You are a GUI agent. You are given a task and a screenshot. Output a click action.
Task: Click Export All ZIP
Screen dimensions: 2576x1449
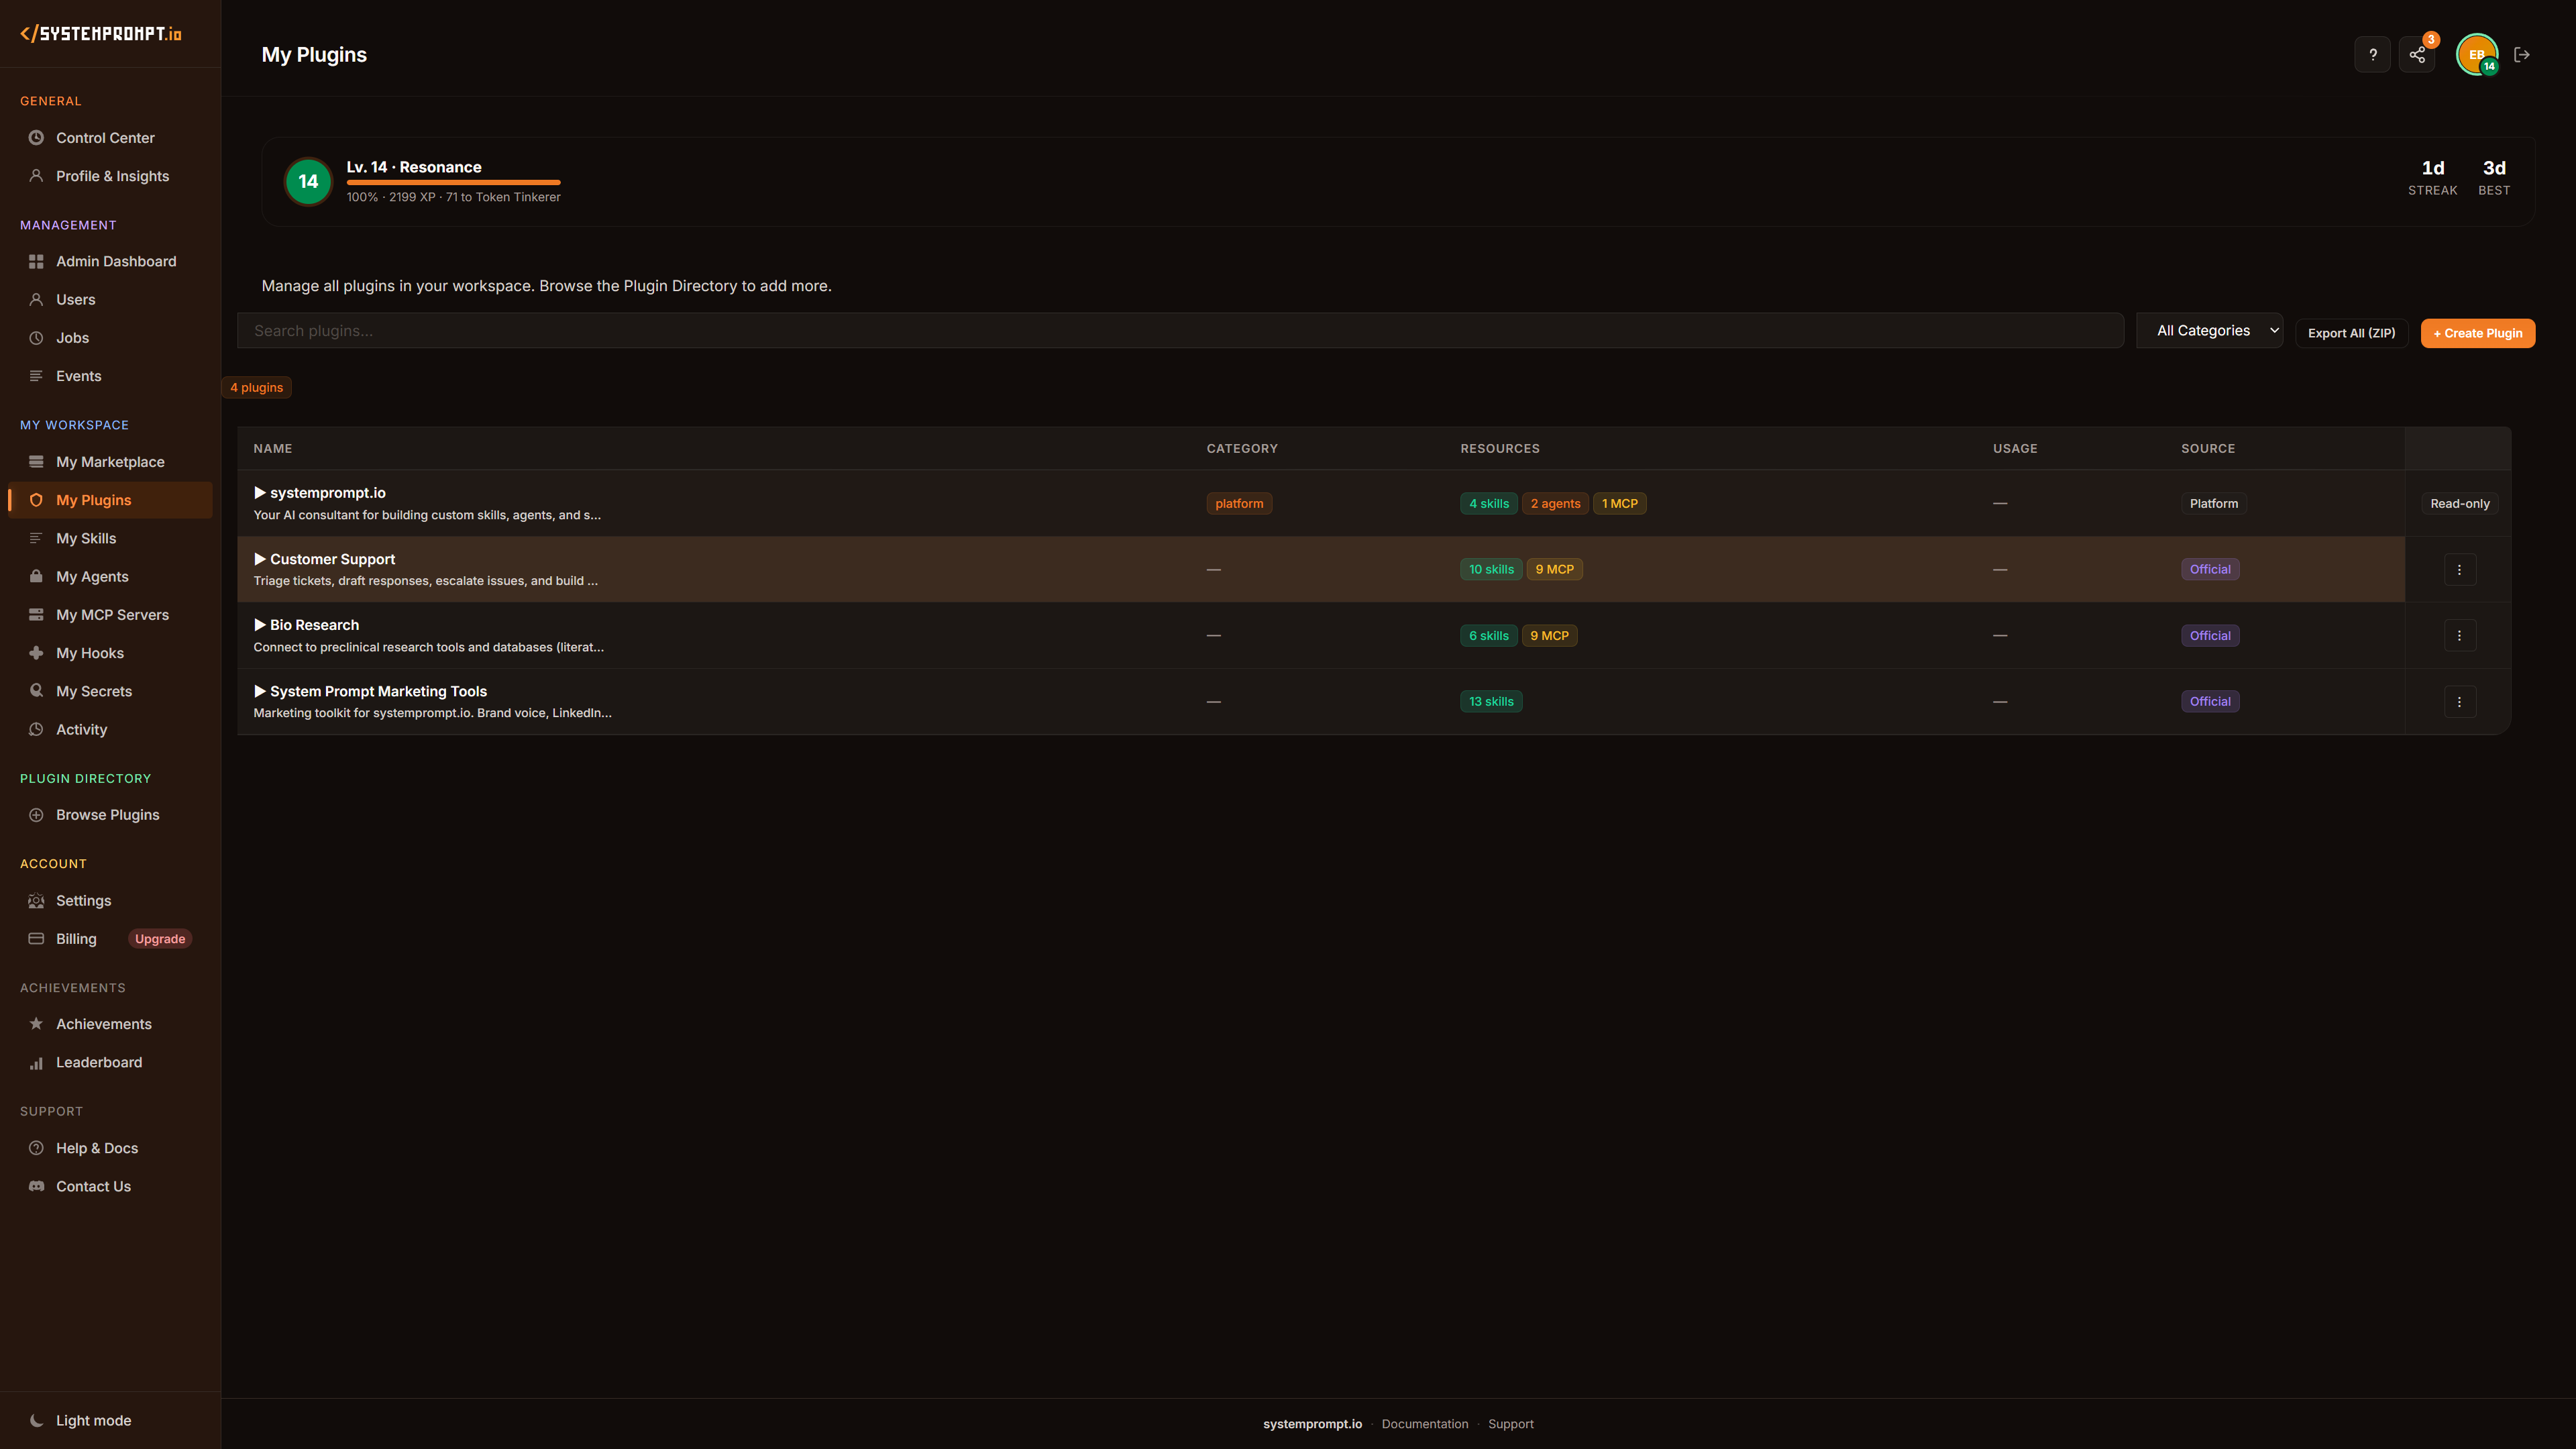pyautogui.click(x=2351, y=332)
